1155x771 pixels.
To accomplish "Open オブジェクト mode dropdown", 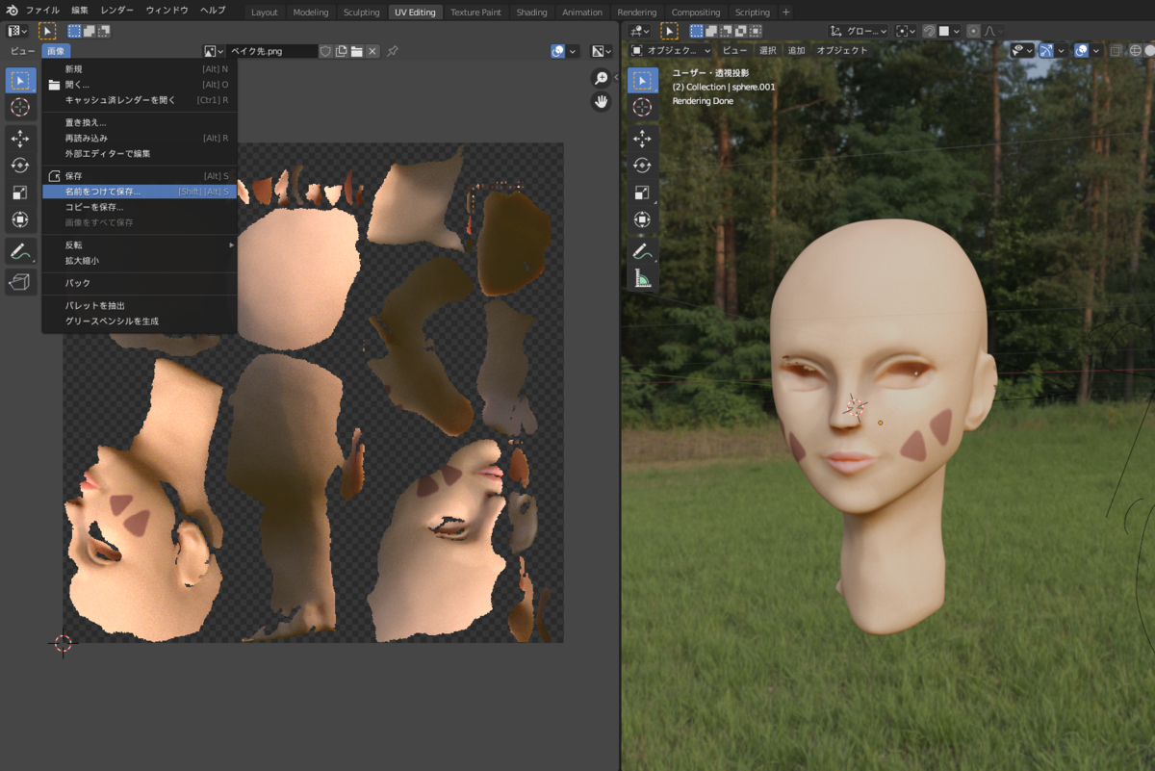I will click(671, 50).
